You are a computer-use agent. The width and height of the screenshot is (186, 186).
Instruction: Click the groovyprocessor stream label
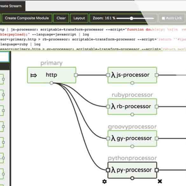[x=132, y=127]
